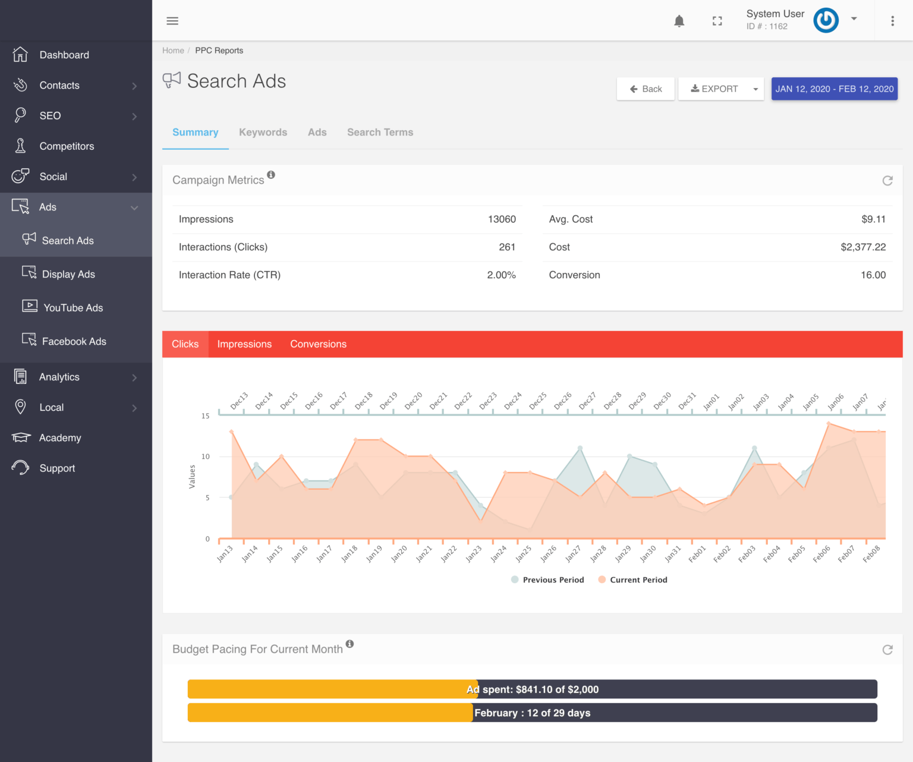Click the February days progress bar
The image size is (913, 762).
click(x=533, y=713)
